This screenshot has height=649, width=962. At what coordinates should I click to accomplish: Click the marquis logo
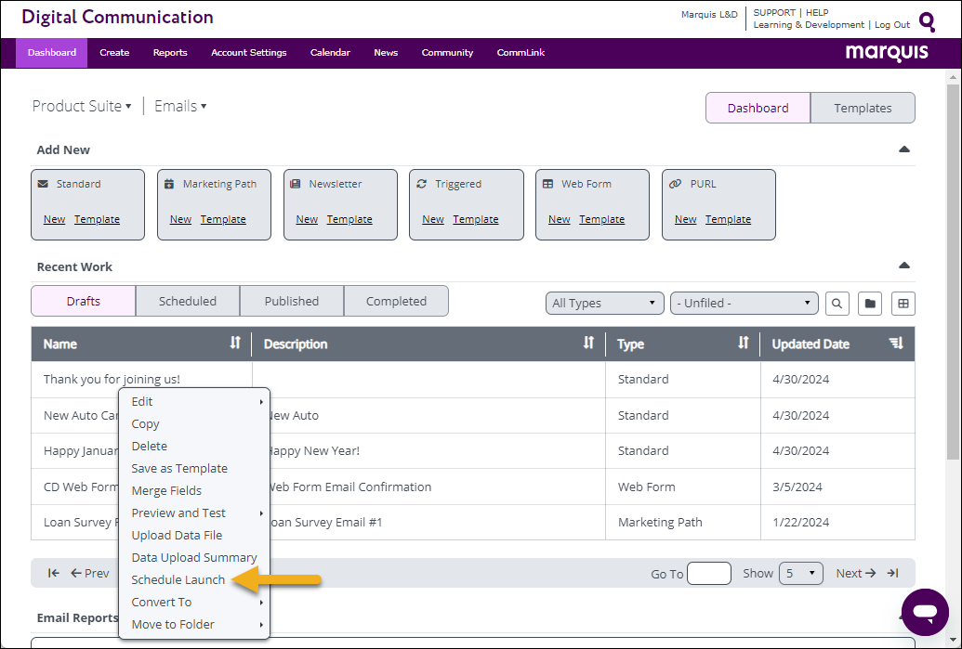point(887,53)
